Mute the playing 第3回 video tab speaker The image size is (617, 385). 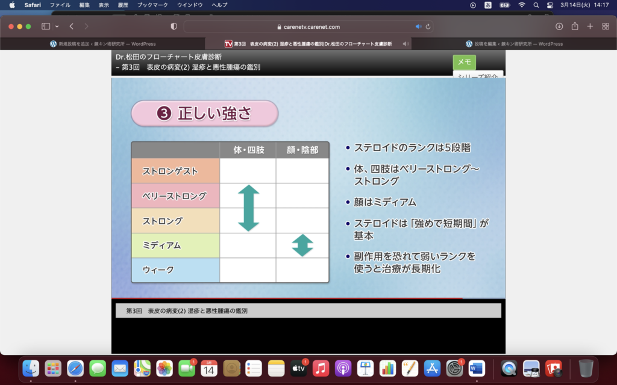pyautogui.click(x=404, y=43)
